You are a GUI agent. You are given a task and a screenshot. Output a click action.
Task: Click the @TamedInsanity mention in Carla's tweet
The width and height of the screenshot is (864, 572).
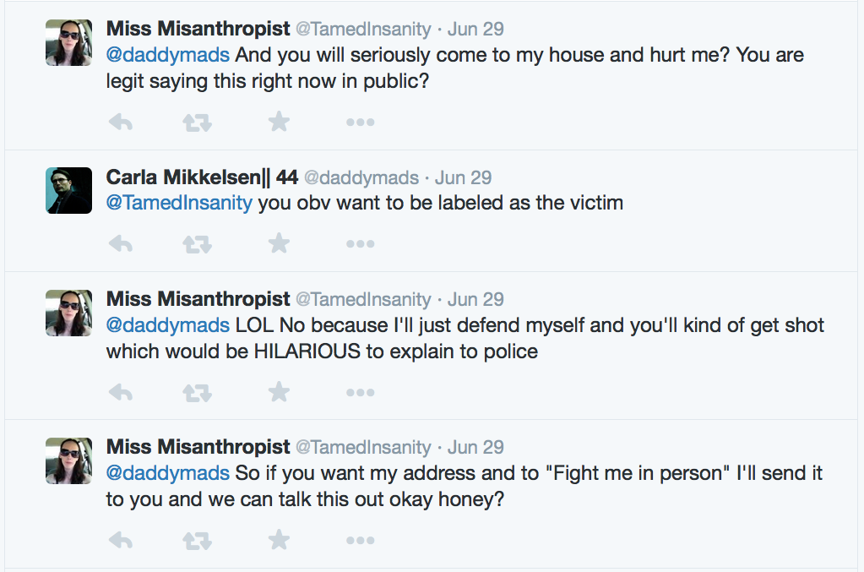[179, 203]
